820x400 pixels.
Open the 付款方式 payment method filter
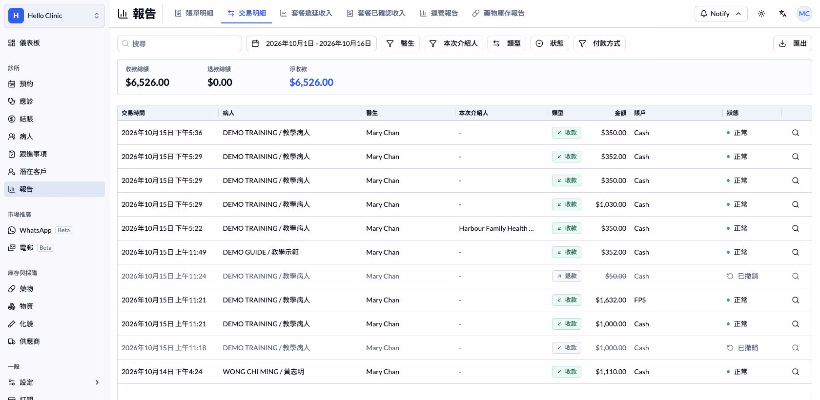click(599, 43)
